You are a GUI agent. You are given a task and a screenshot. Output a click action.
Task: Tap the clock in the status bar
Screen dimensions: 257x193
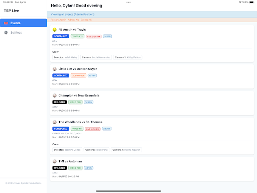pyautogui.click(x=8, y=2)
